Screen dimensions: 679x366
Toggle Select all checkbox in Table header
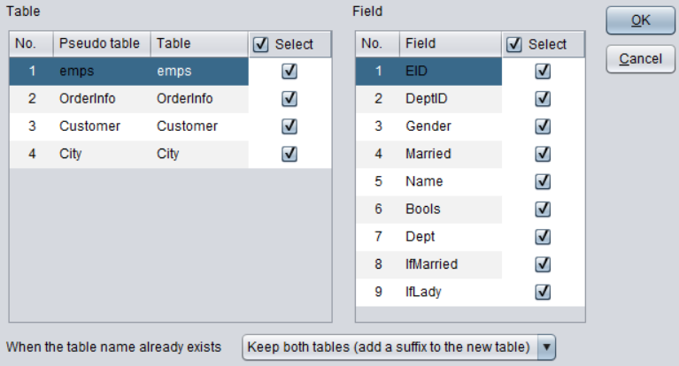260,44
